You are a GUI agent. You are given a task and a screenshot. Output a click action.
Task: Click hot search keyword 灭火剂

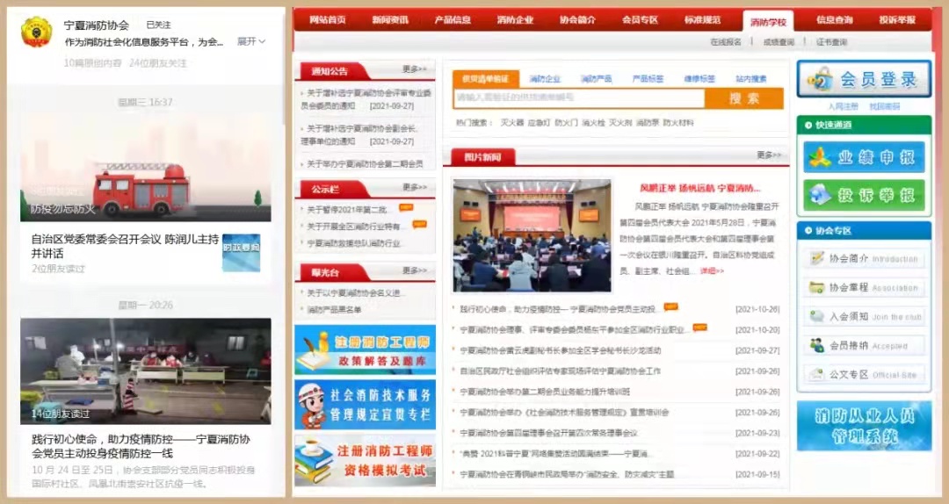coord(620,123)
